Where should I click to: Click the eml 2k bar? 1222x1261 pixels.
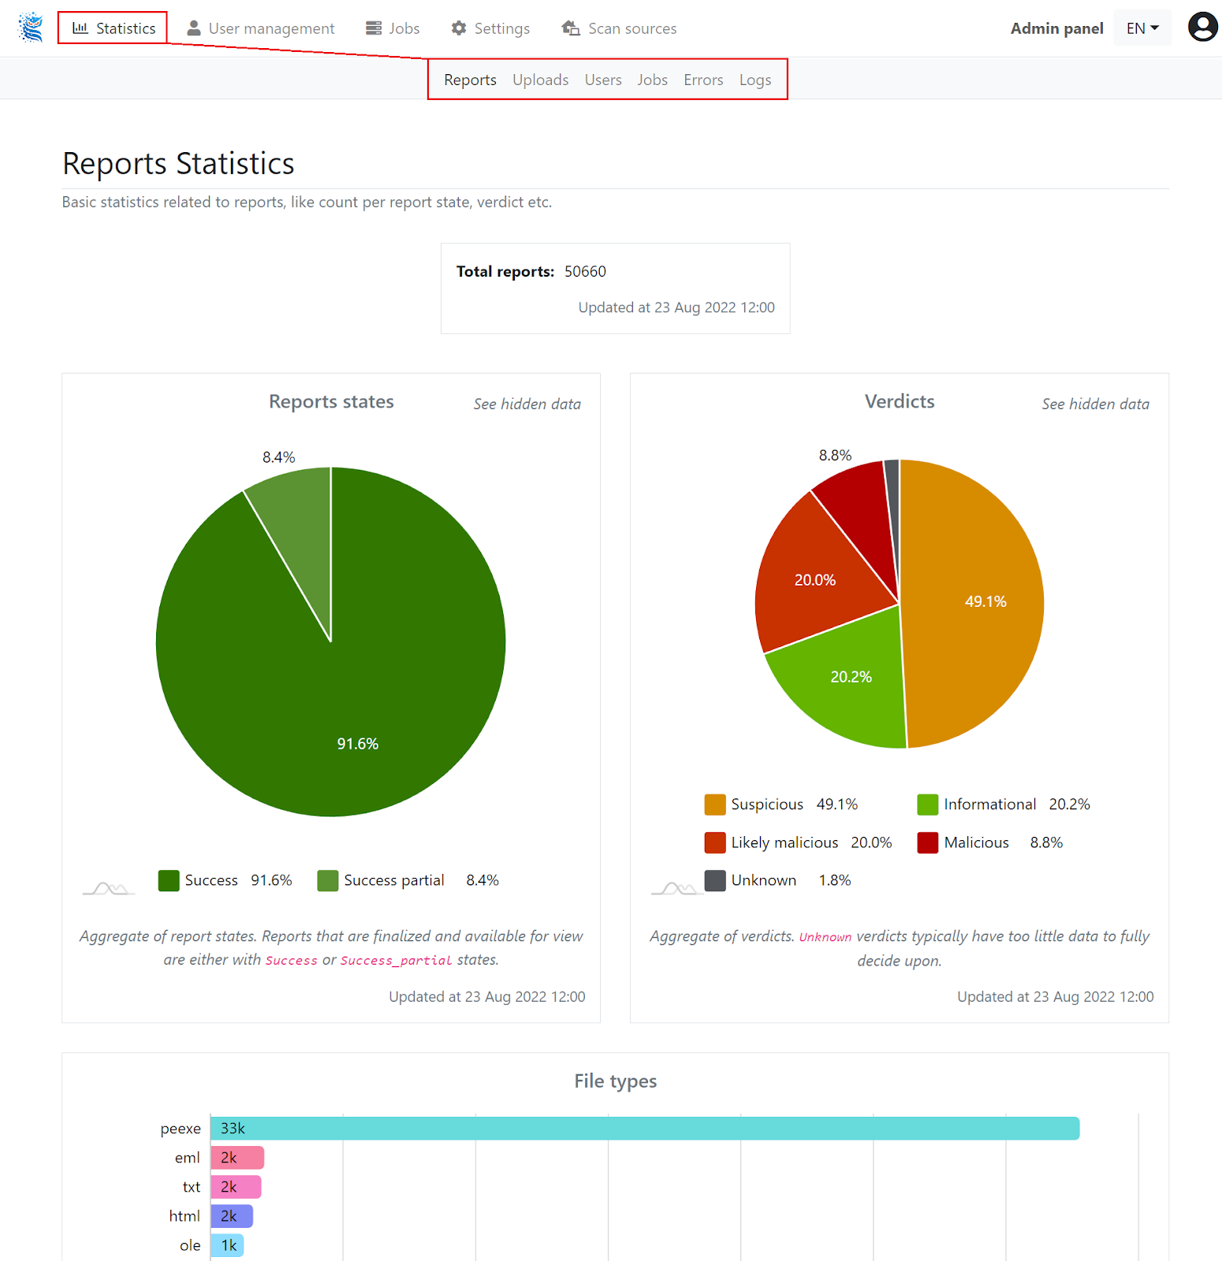click(x=237, y=1158)
